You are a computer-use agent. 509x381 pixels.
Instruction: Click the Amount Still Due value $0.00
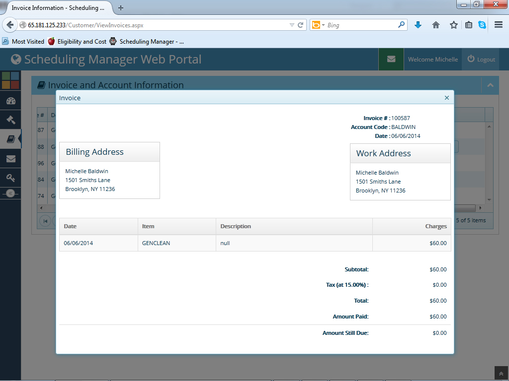439,333
